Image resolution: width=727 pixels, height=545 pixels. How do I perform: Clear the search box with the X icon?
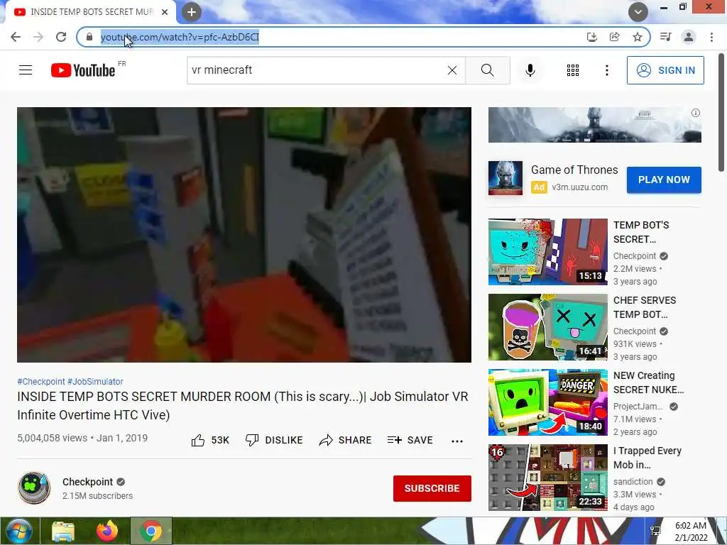coord(452,70)
